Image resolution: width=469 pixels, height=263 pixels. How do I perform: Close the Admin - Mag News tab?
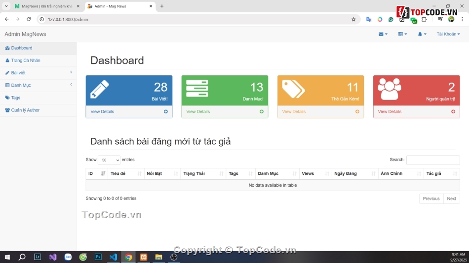(x=151, y=6)
